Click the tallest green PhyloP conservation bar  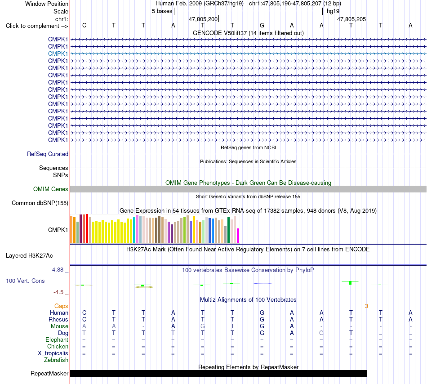[x=350, y=283]
